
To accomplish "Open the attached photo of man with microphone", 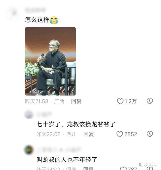I will (50, 61).
